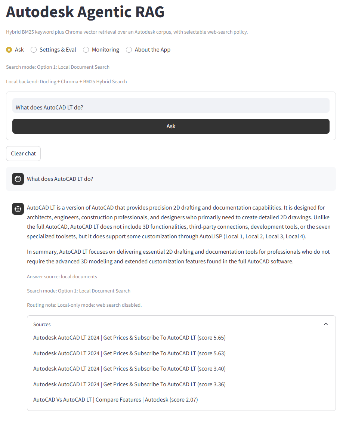Image resolution: width=346 pixels, height=424 pixels.
Task: Open the source with score 3.36
Action: tap(129, 384)
